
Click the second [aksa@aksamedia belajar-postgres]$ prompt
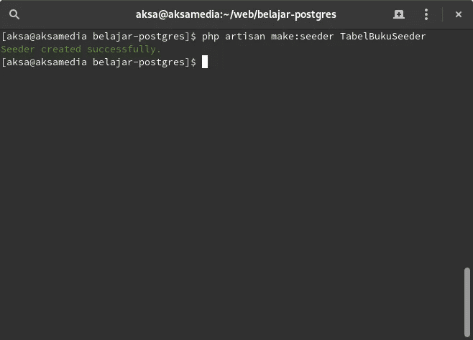click(x=98, y=62)
